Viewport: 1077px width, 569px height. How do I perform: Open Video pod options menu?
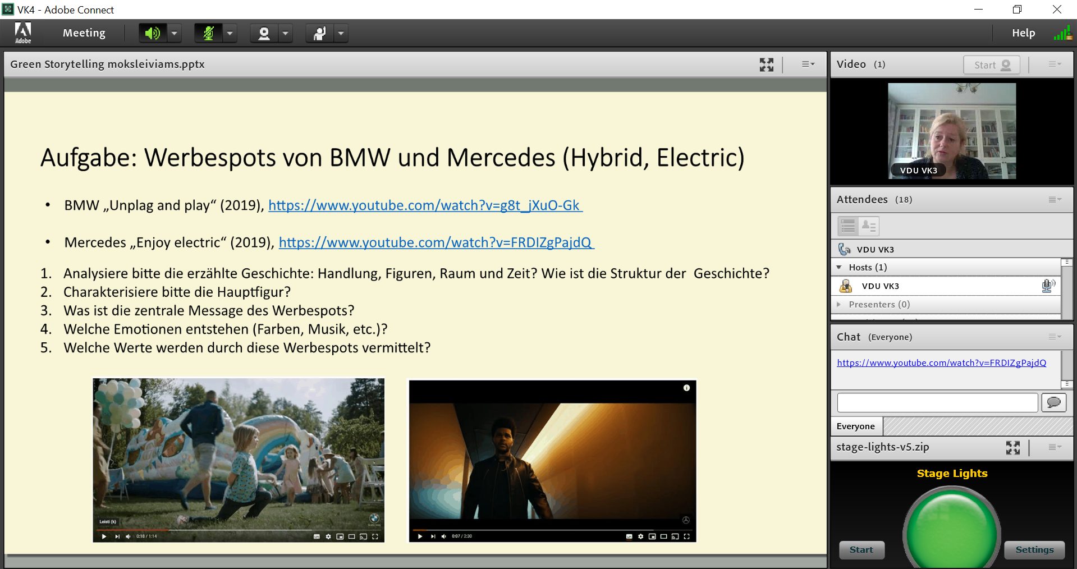(1055, 64)
